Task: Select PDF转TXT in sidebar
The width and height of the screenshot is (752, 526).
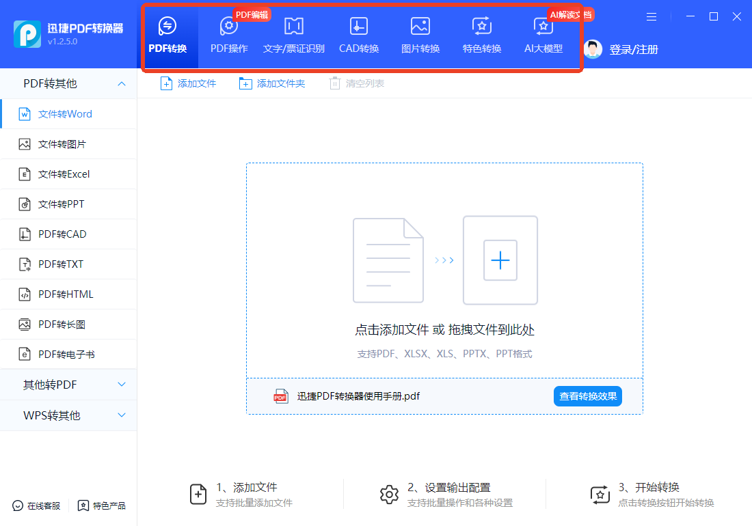Action: 68,264
